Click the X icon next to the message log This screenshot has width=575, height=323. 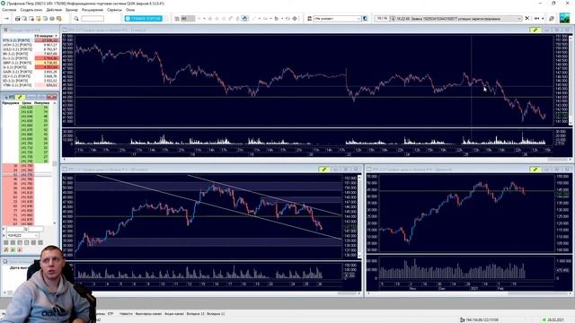pyautogui.click(x=527, y=18)
